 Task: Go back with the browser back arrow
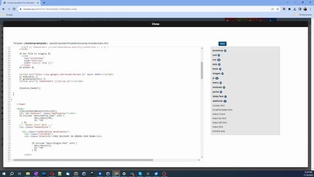pyautogui.click(x=3, y=9)
